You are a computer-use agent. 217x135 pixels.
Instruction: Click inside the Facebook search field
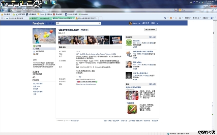[x=77, y=23]
